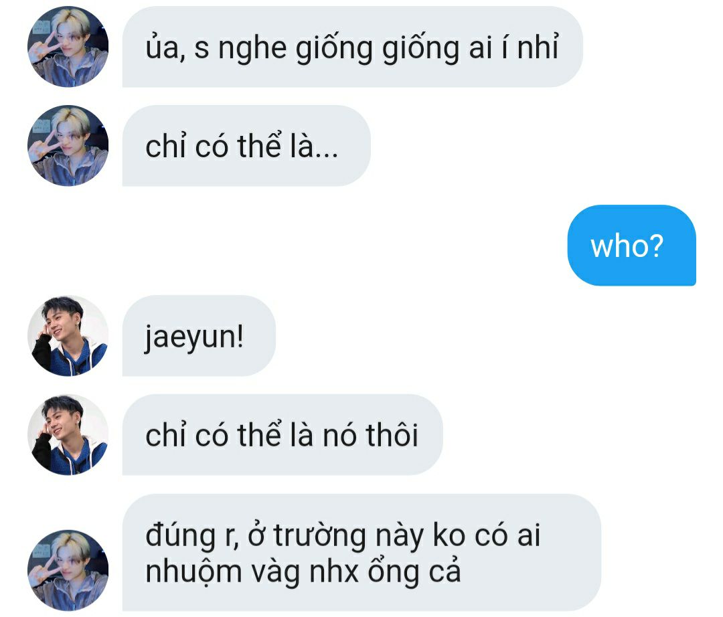Tap the 'đúng r, ở trường này' message bubble
Image resolution: width=723 pixels, height=617 pixels.
(361, 553)
